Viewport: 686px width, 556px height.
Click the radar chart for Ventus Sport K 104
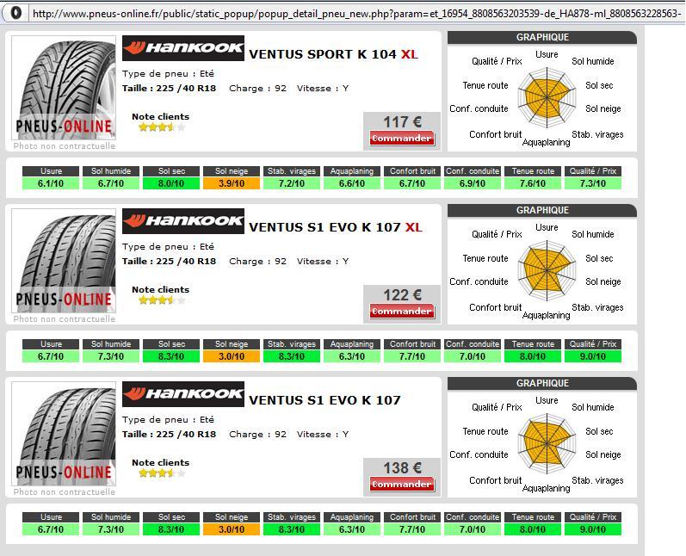(547, 98)
